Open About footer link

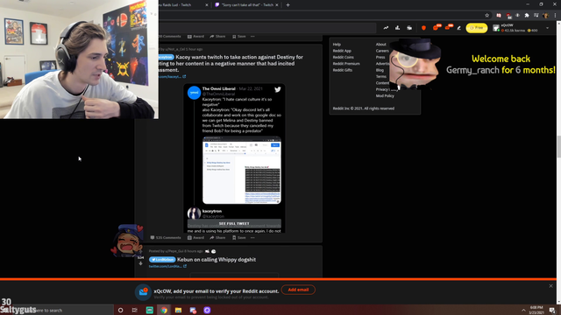click(x=381, y=45)
